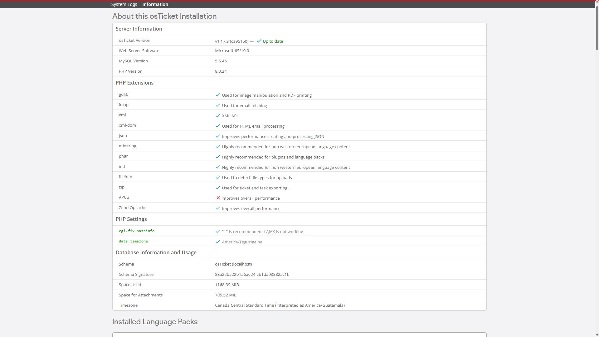Viewport: 599px width, 337px height.
Task: Click the date.timezone setting name
Action: tap(133, 241)
